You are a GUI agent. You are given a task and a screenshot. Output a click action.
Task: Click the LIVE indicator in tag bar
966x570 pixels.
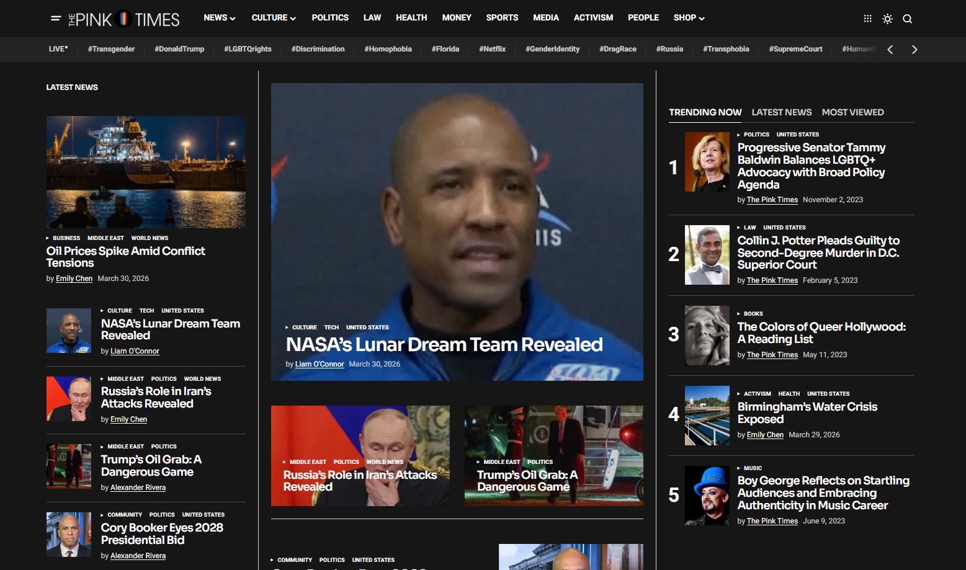coord(58,49)
